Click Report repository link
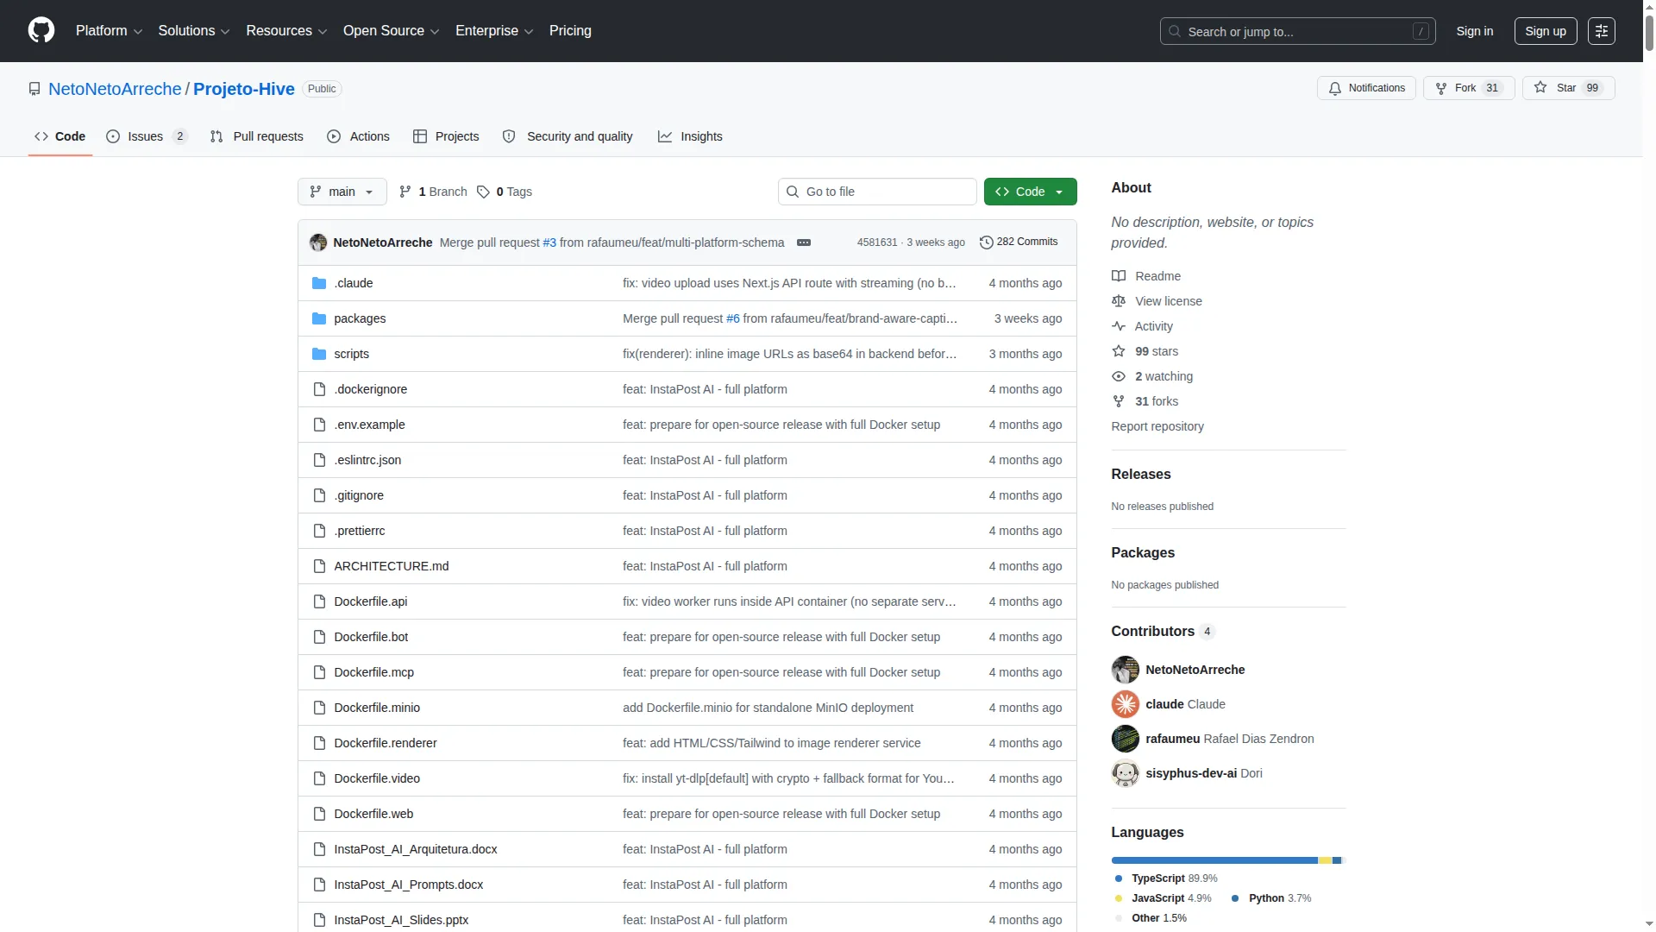Image resolution: width=1656 pixels, height=932 pixels. tap(1157, 426)
